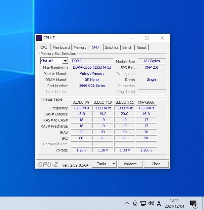Screen dimensions: 204x210
Task: Switch to the Mainboard tab
Action: [x=61, y=47]
